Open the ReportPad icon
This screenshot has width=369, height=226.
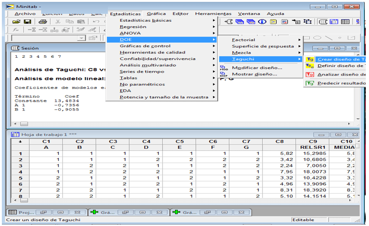click(285, 22)
